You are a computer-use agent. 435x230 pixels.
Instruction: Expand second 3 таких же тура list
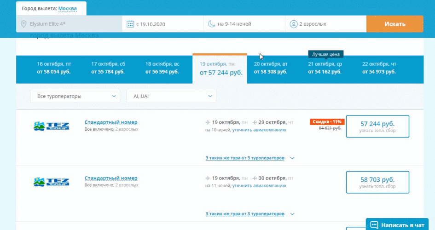click(x=249, y=214)
